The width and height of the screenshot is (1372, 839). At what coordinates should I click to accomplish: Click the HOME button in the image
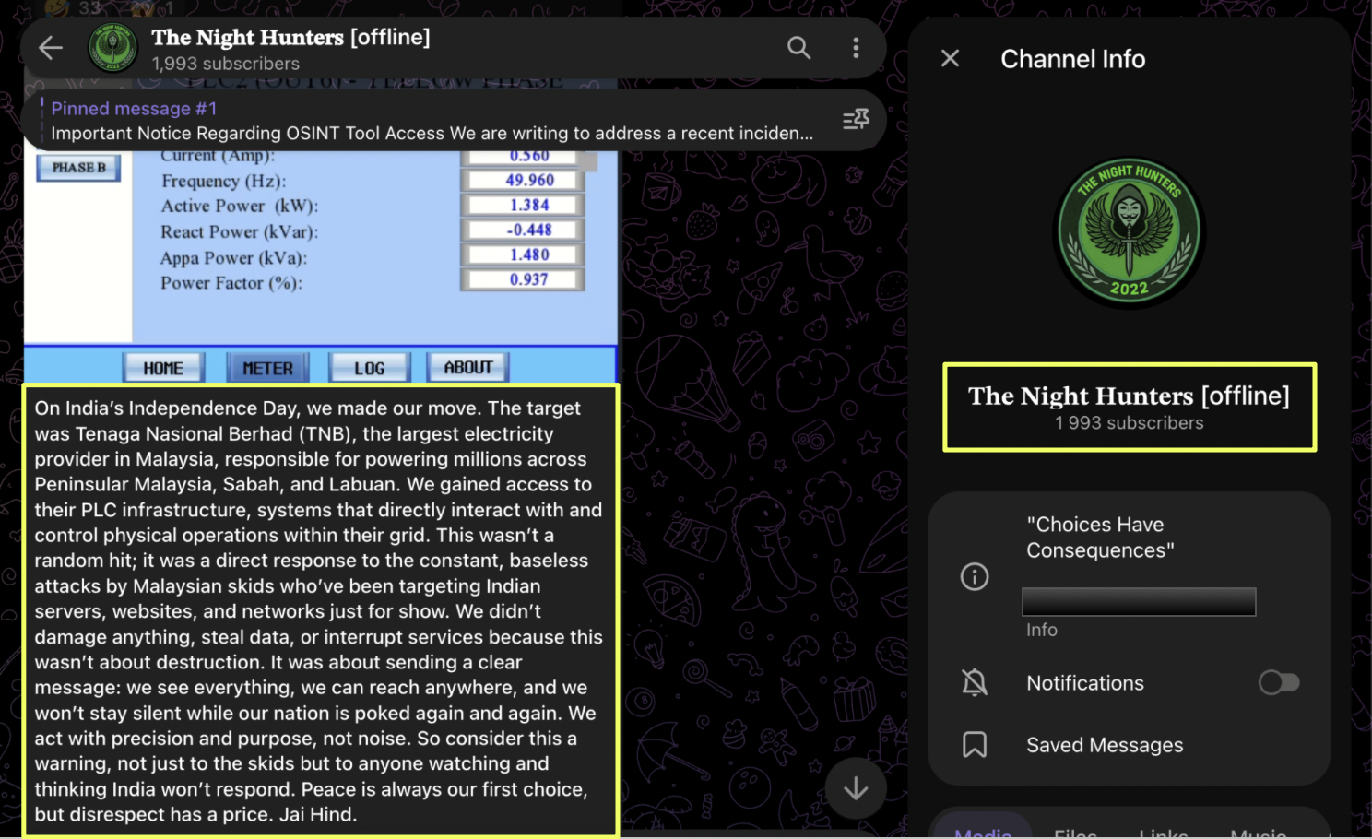[x=163, y=368]
